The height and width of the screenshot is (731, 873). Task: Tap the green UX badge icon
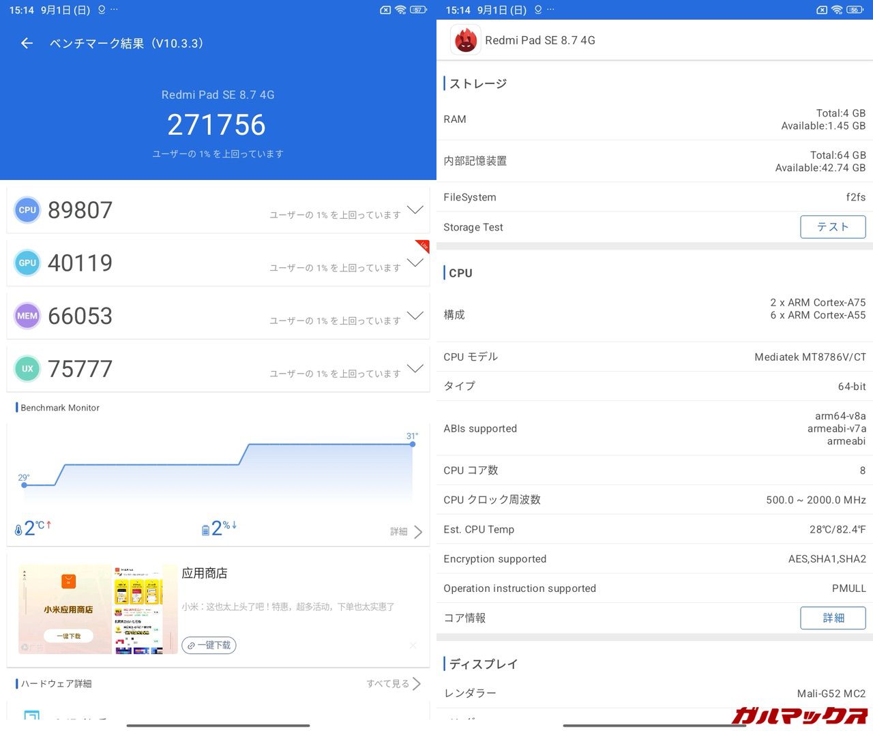coord(27,369)
